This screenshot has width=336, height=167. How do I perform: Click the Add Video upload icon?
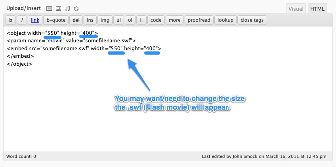pos(58,8)
